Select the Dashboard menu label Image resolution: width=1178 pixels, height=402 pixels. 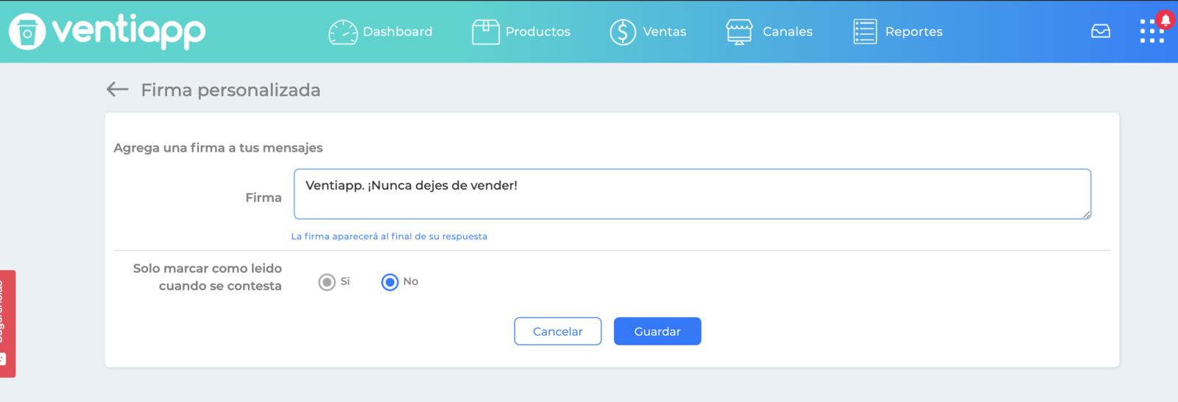click(398, 32)
